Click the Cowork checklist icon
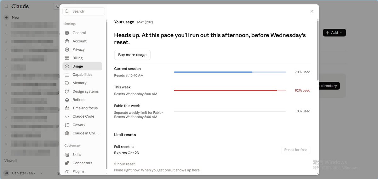The height and width of the screenshot is (179, 378). point(67,125)
